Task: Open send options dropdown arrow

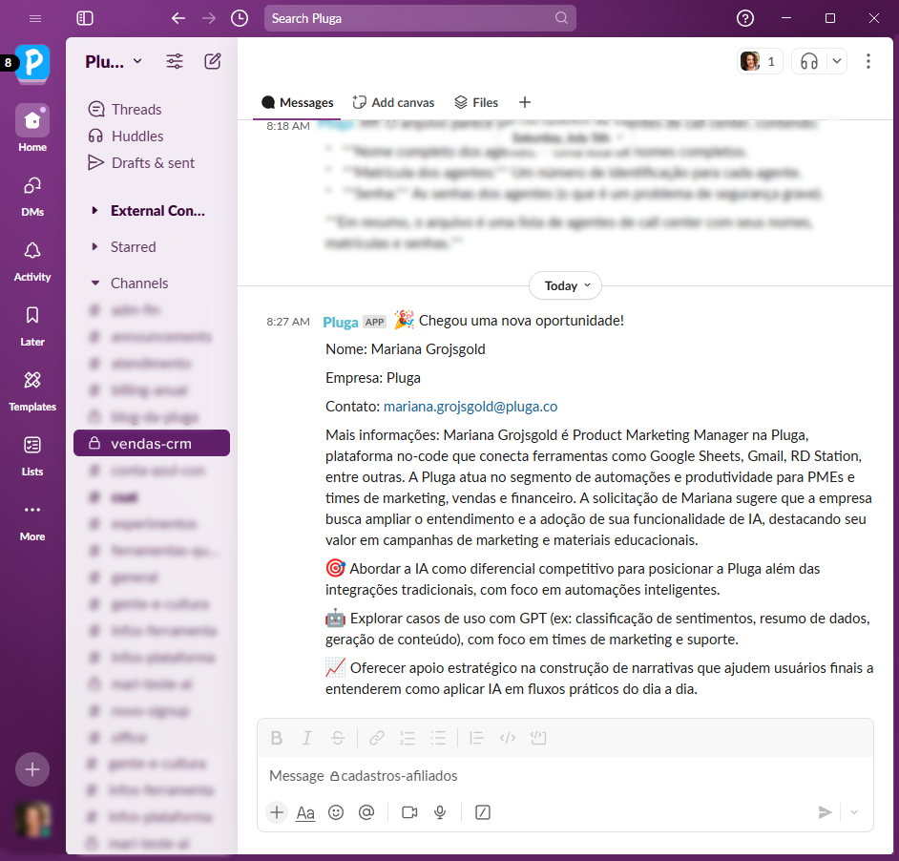Action: [854, 812]
